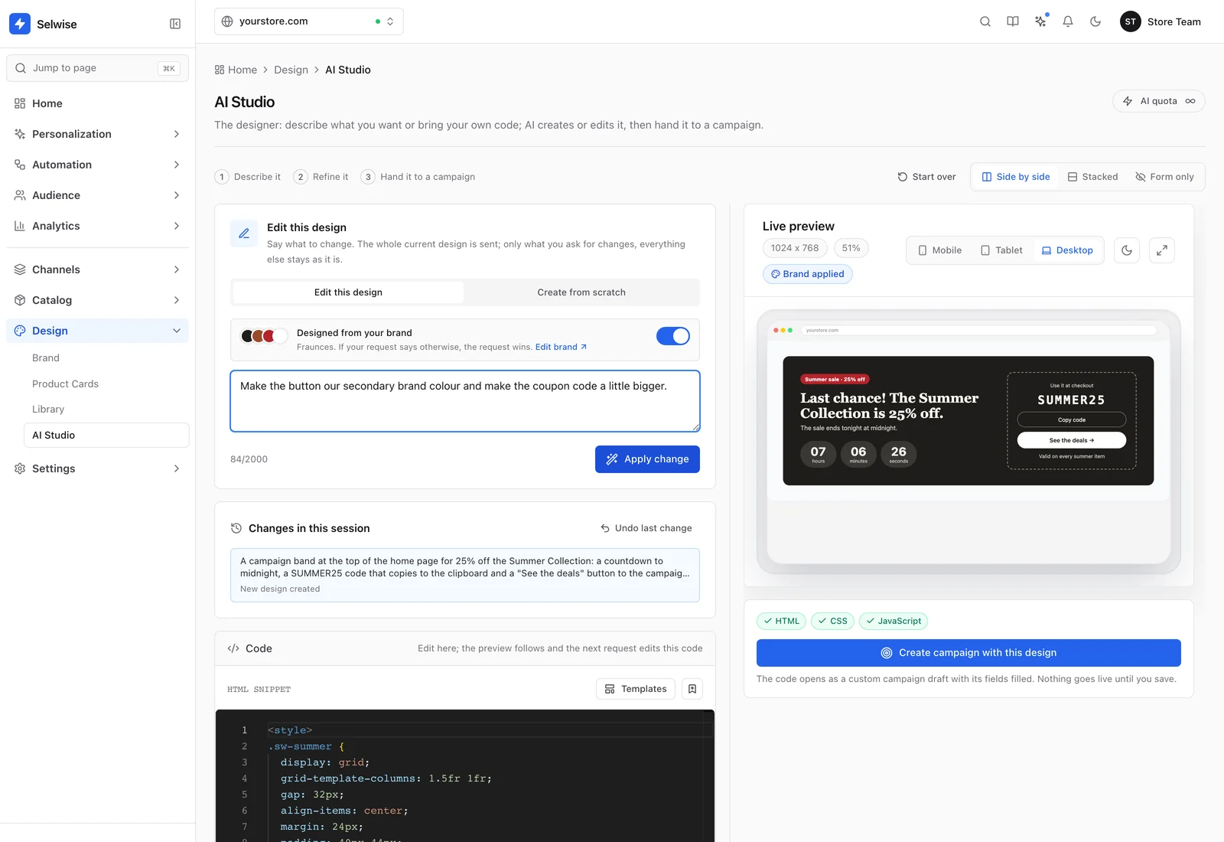
Task: Click the save snippet bookmark icon
Action: click(x=692, y=689)
